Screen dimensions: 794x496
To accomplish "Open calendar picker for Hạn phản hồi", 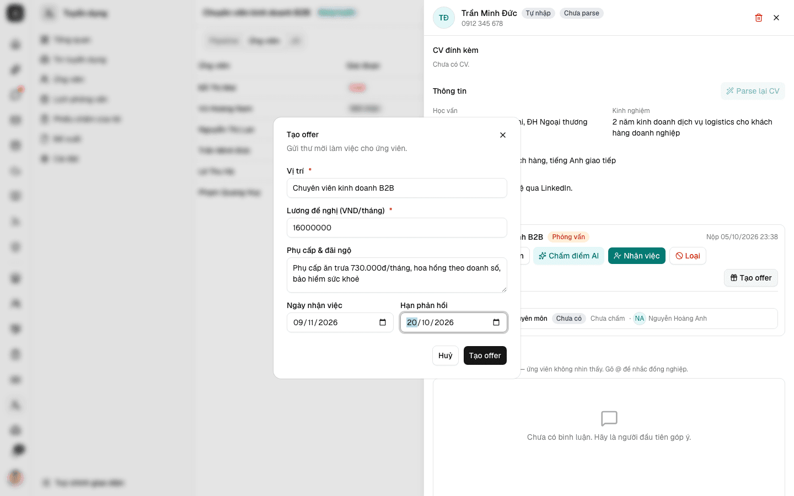I will tap(496, 322).
